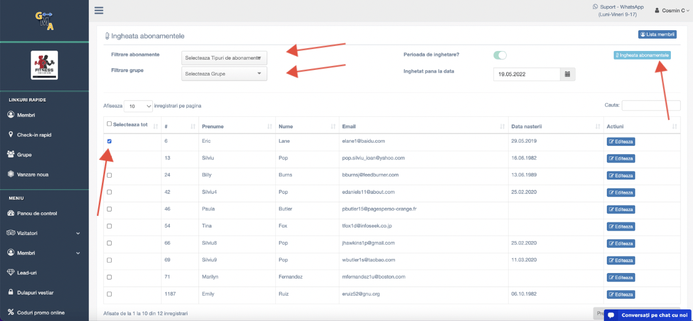Screen dimensions: 693x321
Task: Open Panou de control menu item
Action: (x=33, y=213)
